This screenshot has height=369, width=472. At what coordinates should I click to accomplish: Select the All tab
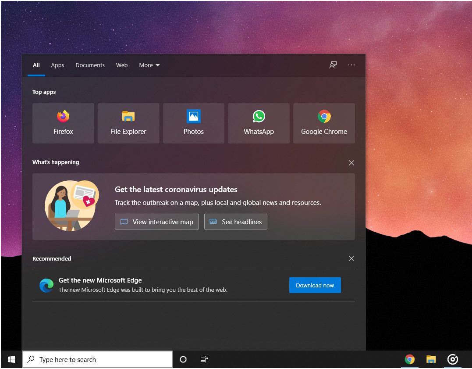[36, 65]
